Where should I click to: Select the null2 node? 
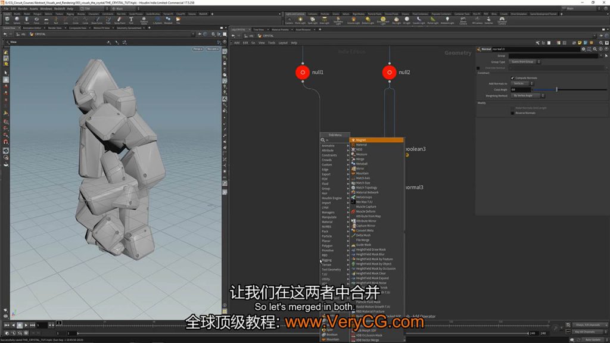click(389, 72)
